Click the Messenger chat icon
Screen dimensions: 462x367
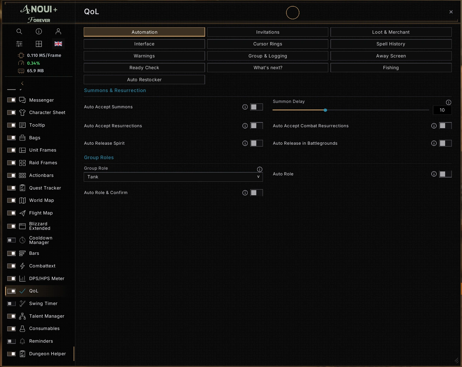click(x=22, y=100)
